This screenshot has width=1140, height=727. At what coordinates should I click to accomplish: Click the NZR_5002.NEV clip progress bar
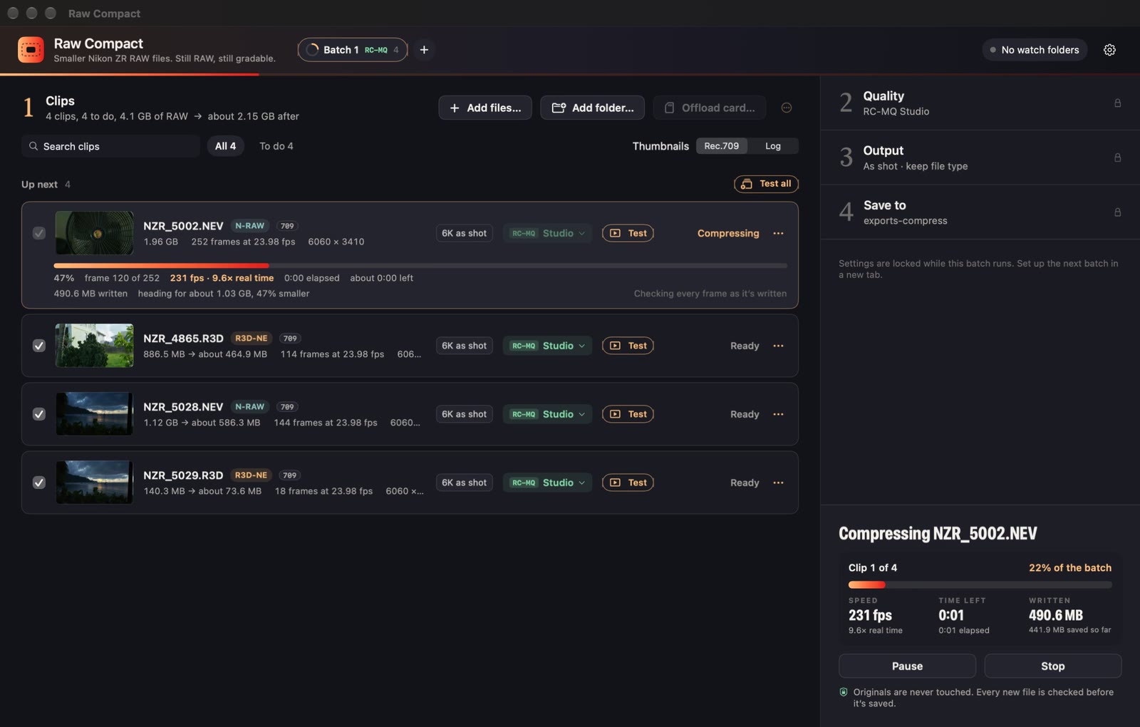[x=420, y=265]
